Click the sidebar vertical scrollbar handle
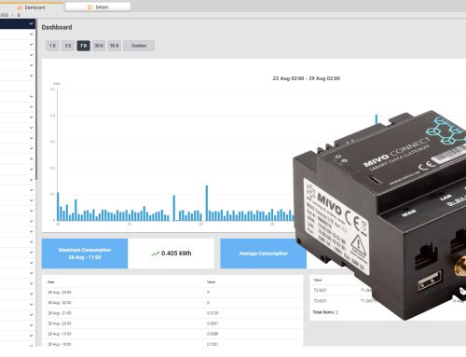This screenshot has width=466, height=357. pyautogui.click(x=36, y=100)
